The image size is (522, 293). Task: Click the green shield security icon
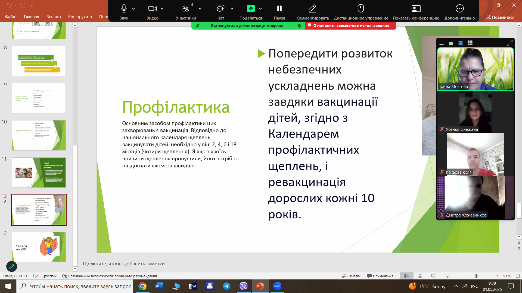coord(299,26)
